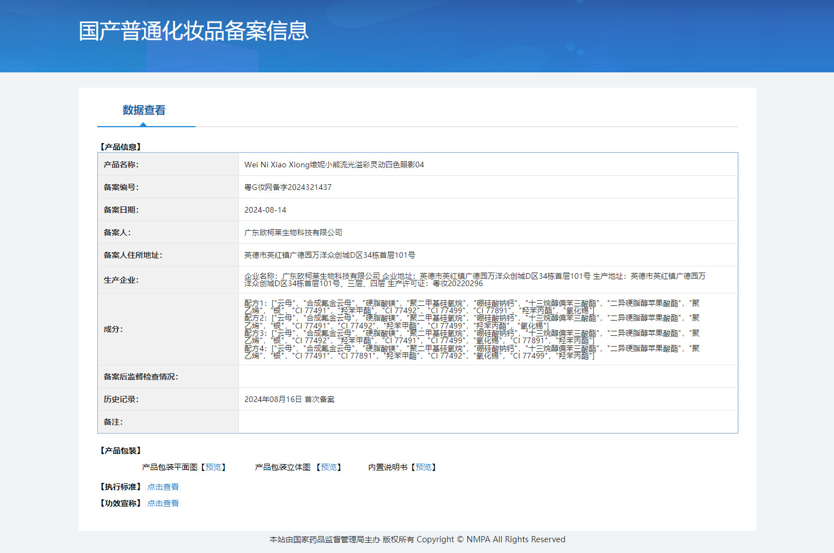Open 预览 link for 内置说明书
The height and width of the screenshot is (553, 834).
[x=423, y=467]
